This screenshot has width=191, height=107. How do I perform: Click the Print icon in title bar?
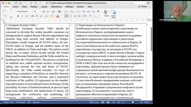[x=36, y=3]
